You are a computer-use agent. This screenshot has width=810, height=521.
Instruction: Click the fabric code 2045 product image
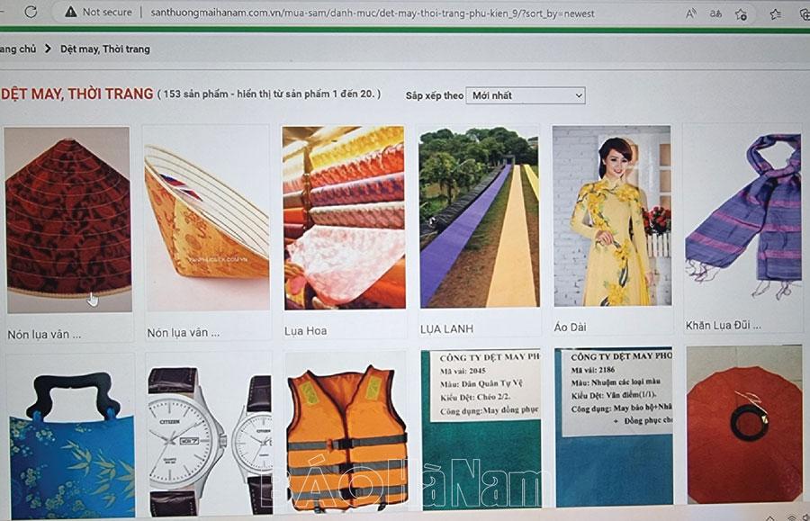click(x=480, y=430)
